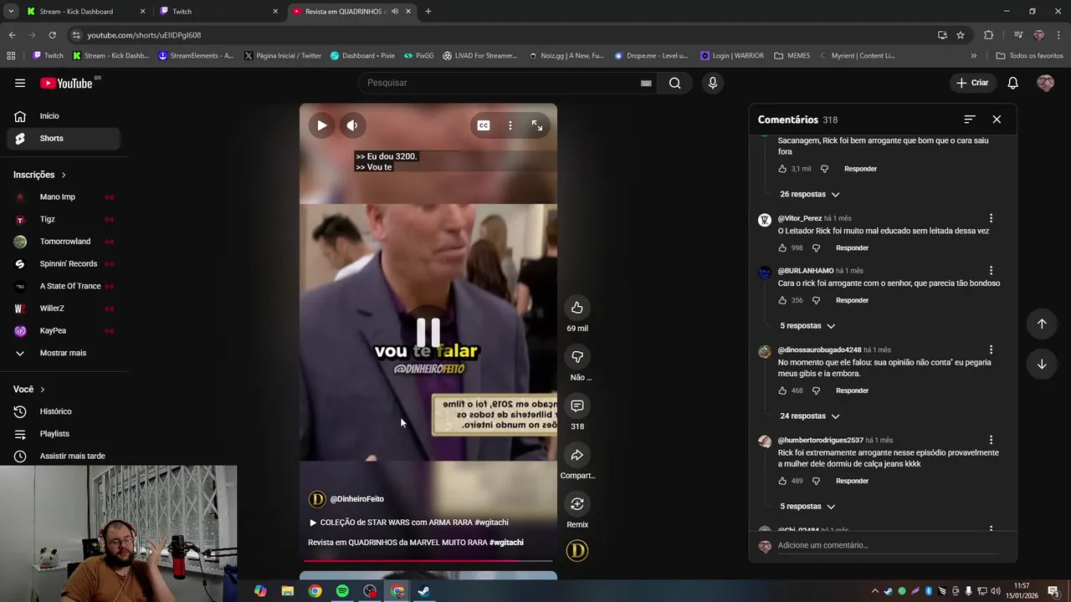1071x602 pixels.
Task: Click the YouTube search input
Action: point(500,83)
